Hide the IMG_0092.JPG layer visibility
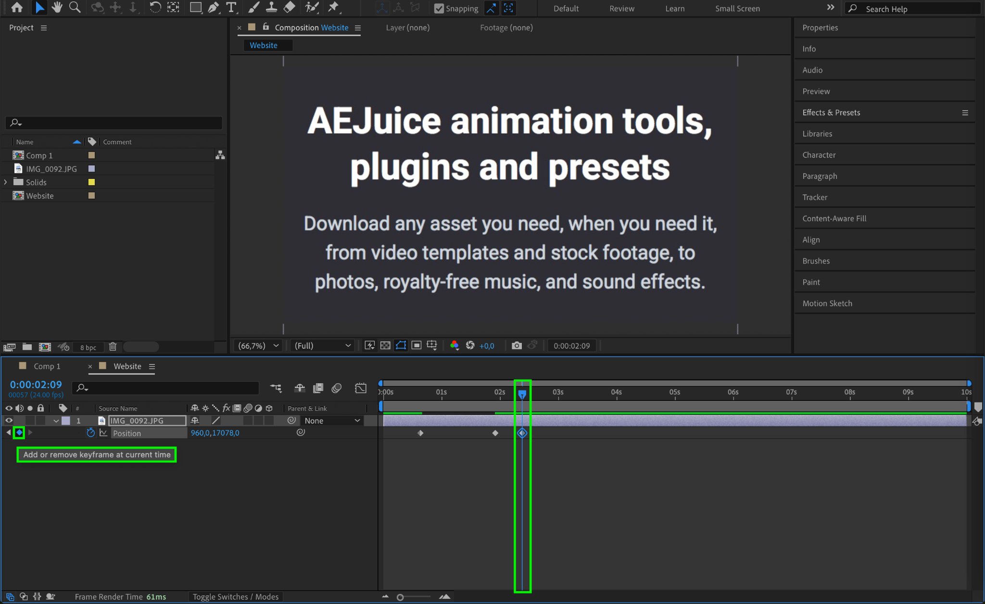This screenshot has height=604, width=985. point(9,421)
